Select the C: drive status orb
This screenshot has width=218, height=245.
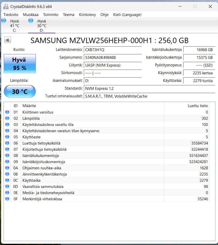[4, 20]
